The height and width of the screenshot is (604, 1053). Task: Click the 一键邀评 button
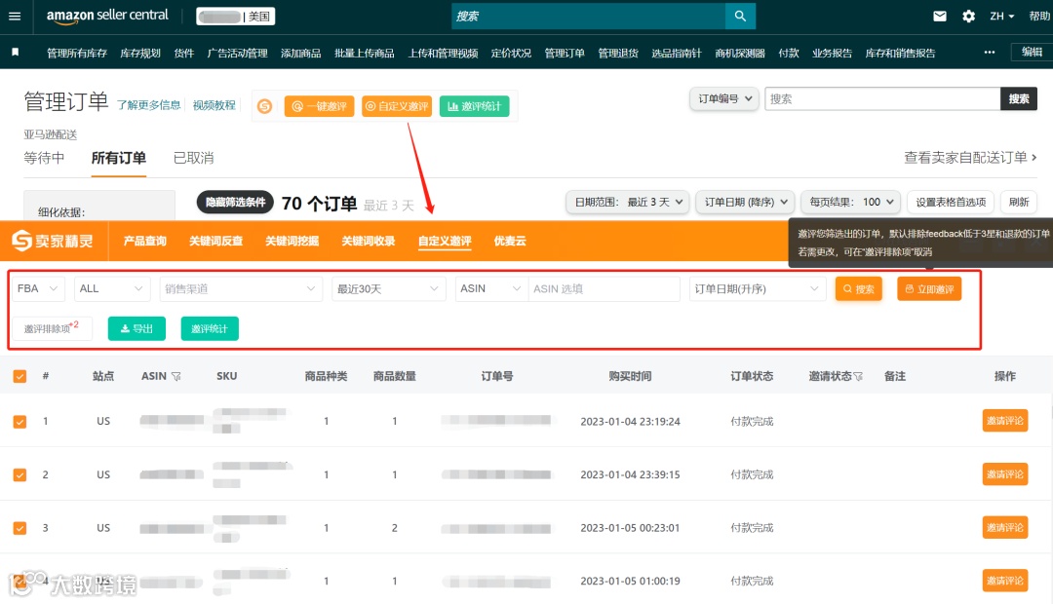click(319, 106)
